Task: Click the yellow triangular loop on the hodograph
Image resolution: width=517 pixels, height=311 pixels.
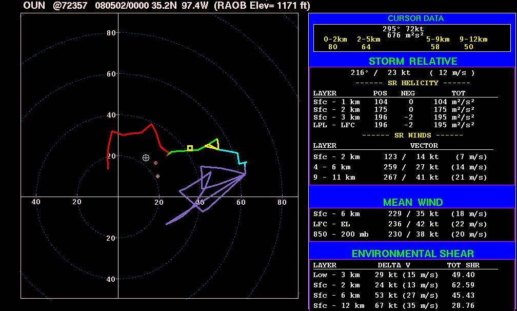Action: coord(213,145)
